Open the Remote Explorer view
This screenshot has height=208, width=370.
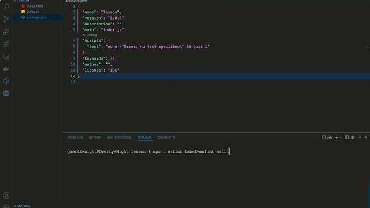click(x=6, y=57)
